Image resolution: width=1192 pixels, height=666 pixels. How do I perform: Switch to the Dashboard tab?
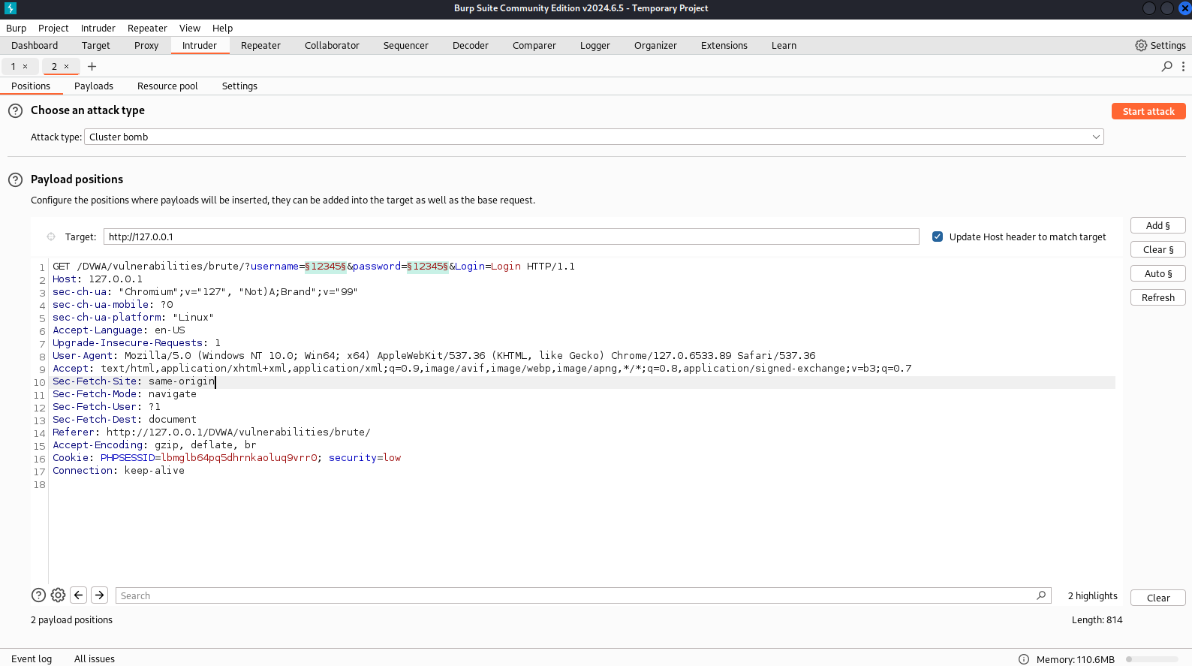[x=35, y=46]
